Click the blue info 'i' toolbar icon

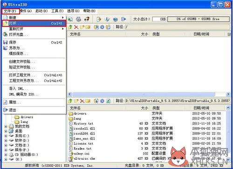click(107, 19)
